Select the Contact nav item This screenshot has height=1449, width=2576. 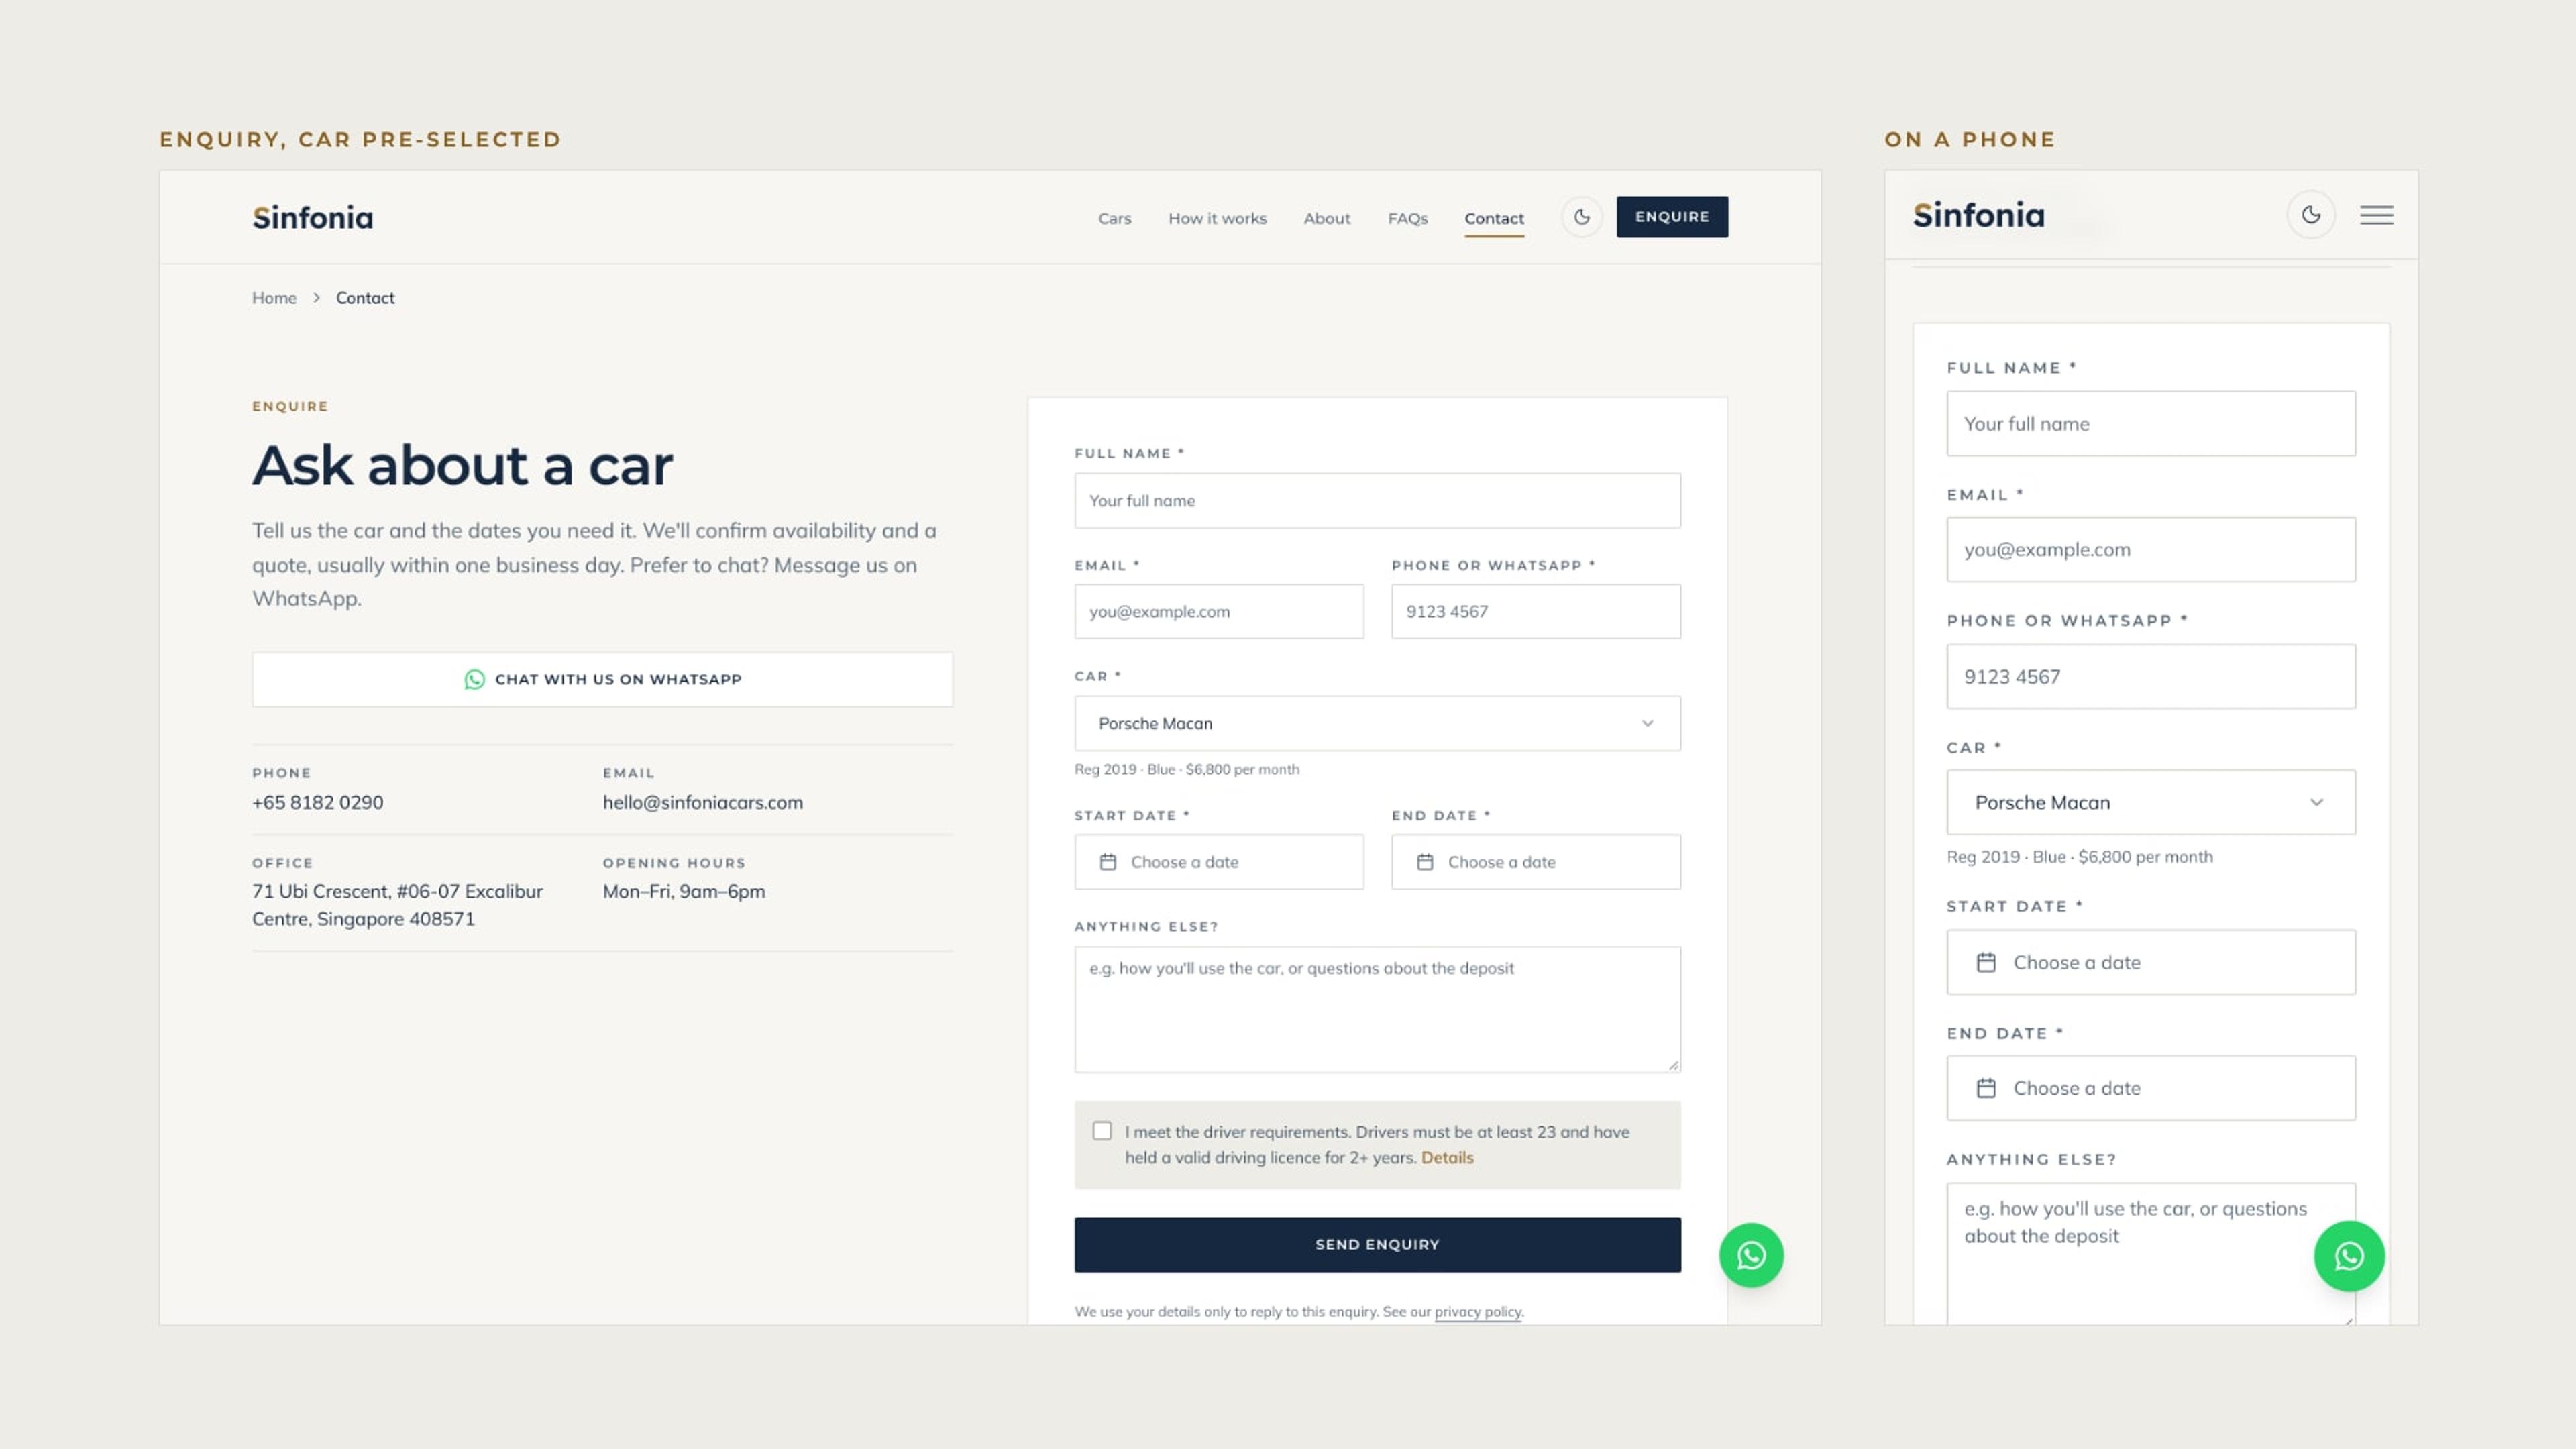point(1494,218)
